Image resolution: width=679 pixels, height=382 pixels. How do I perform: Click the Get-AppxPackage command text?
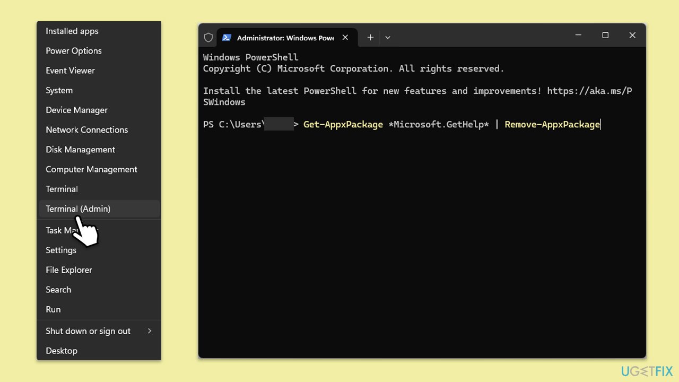coord(343,124)
